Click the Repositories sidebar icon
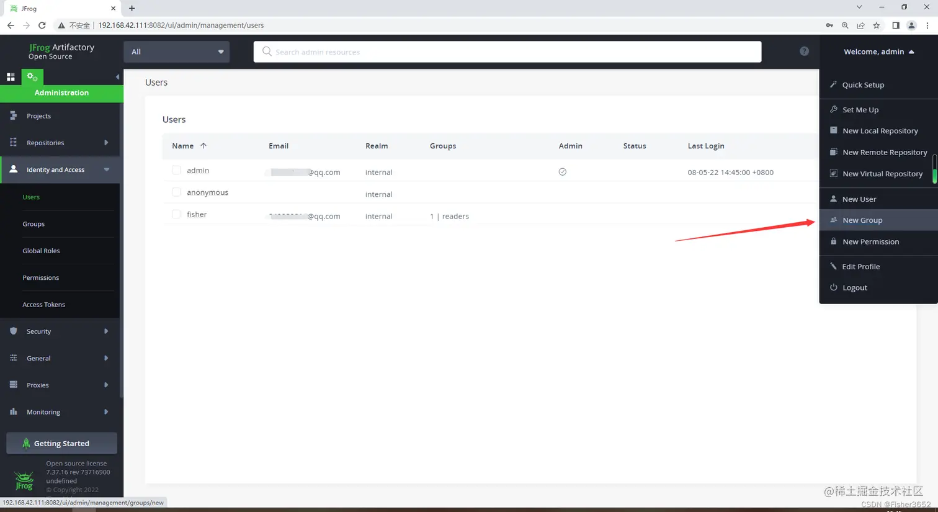The height and width of the screenshot is (512, 938). 13,142
